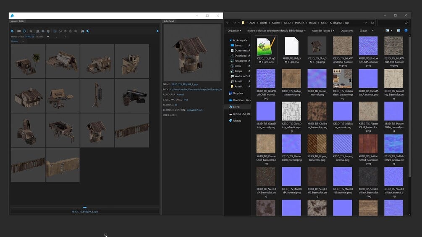
Task: Click the search magnifier in Explorer
Action: coord(406,23)
